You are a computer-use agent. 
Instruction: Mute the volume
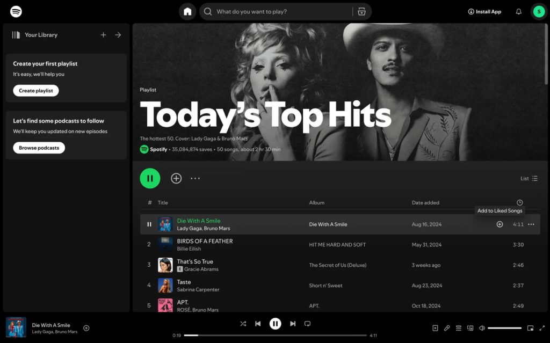(x=482, y=328)
